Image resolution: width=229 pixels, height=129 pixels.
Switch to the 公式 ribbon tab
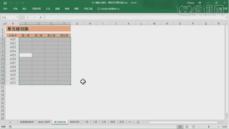[x=48, y=9]
